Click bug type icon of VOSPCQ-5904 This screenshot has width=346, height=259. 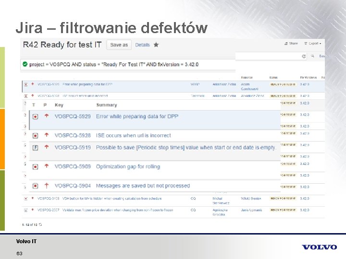click(x=35, y=186)
